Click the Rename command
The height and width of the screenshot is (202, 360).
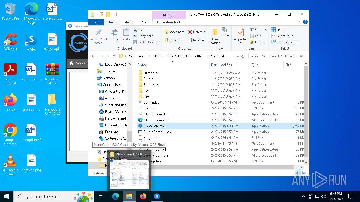click(x=196, y=40)
